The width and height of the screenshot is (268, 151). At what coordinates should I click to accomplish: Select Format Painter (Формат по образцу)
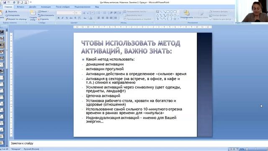pyautogui.click(x=16, y=19)
